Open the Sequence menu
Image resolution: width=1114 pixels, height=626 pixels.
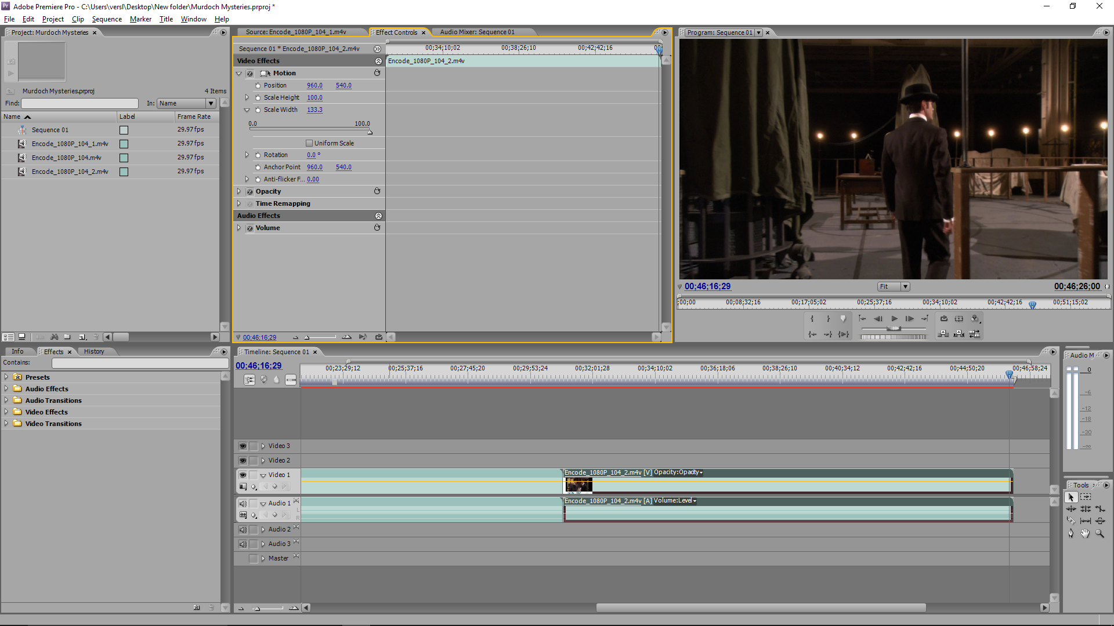pyautogui.click(x=107, y=19)
